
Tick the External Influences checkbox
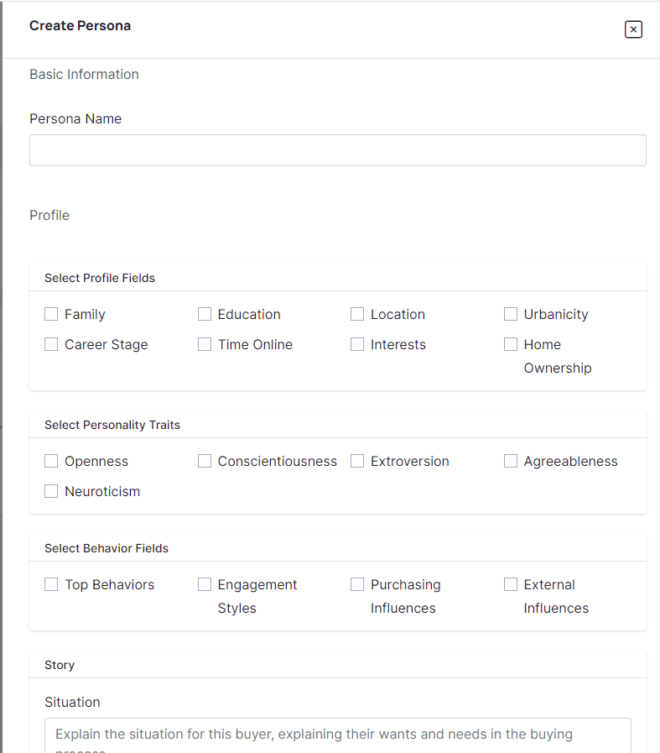(511, 584)
